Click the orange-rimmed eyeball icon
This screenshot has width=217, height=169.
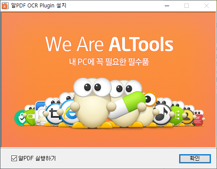tap(150, 99)
